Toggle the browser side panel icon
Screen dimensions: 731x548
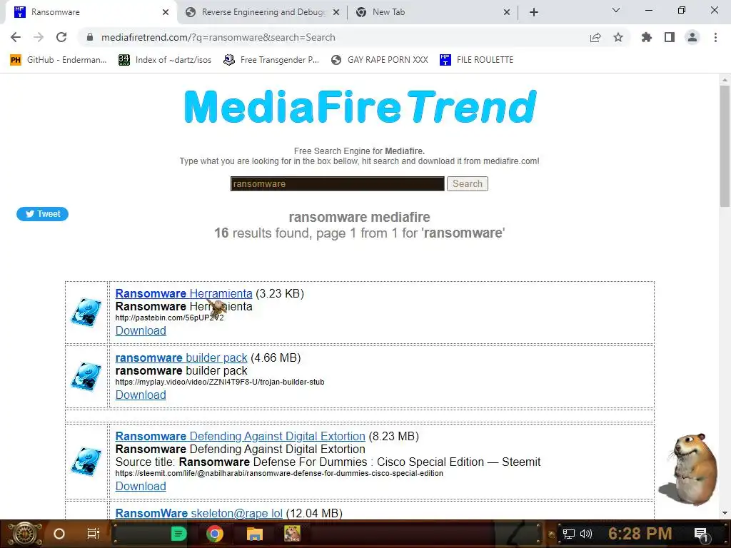coord(670,37)
